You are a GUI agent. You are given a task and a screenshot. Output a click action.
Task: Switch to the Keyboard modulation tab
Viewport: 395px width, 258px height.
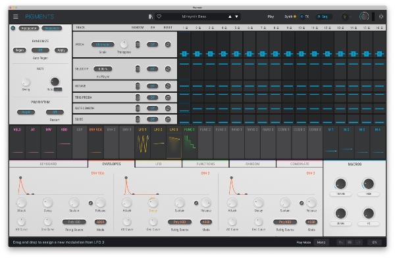coord(48,164)
